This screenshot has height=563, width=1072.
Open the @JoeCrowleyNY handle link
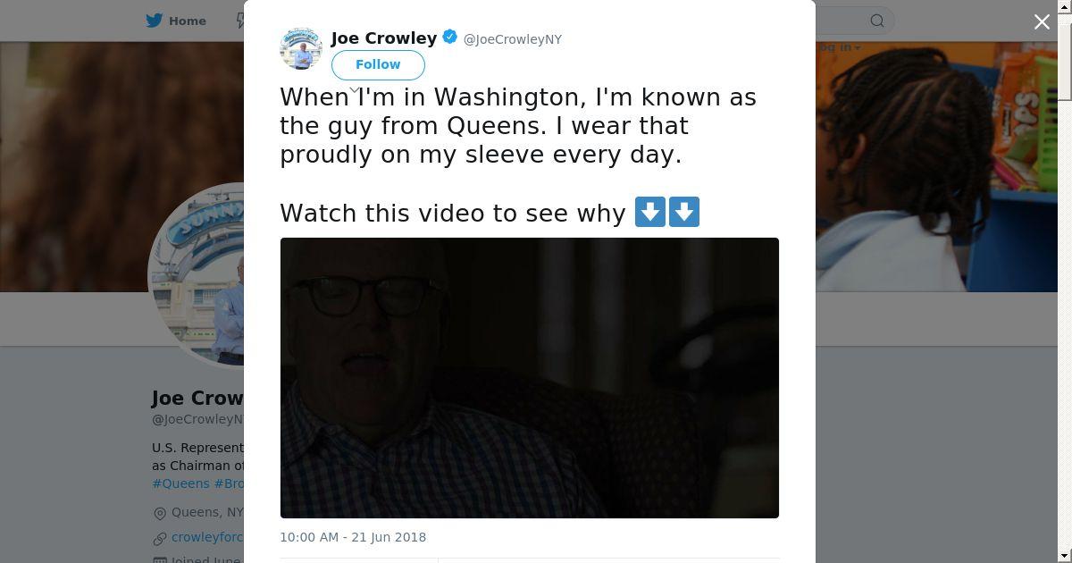(513, 39)
